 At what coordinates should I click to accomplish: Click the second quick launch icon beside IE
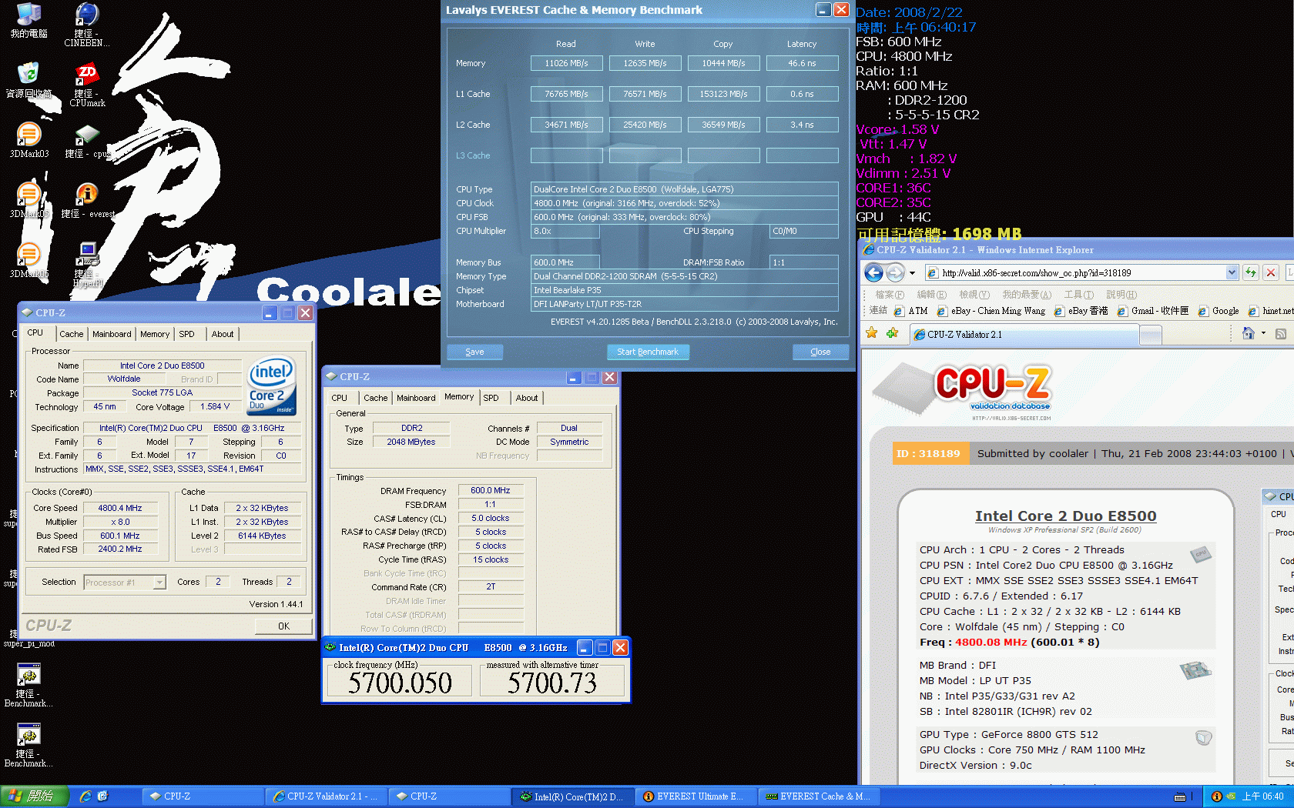point(102,796)
